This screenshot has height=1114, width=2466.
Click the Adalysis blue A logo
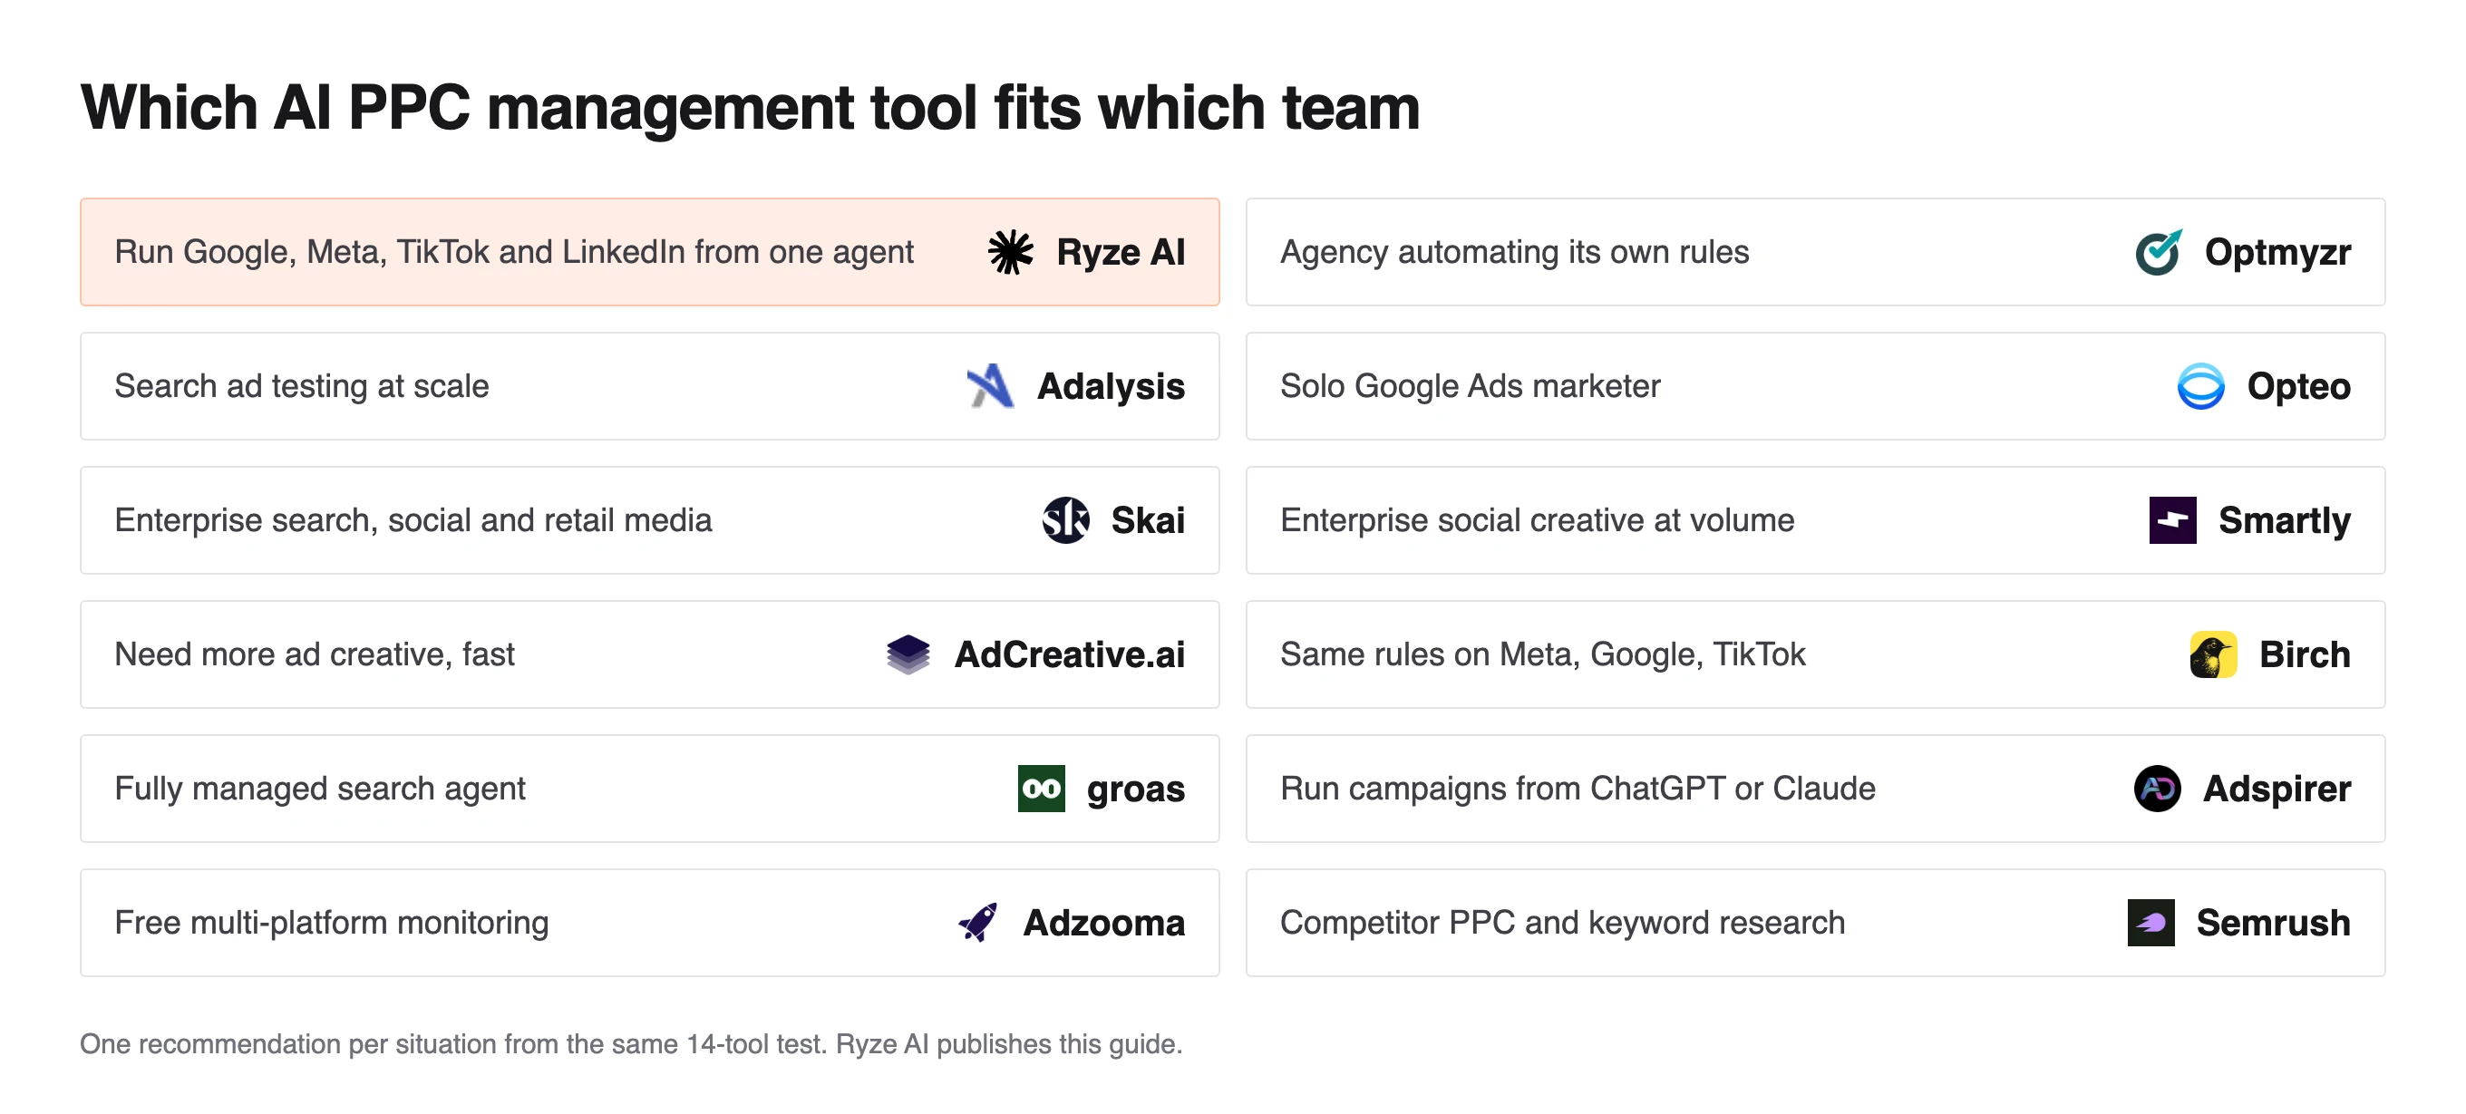[x=991, y=387]
